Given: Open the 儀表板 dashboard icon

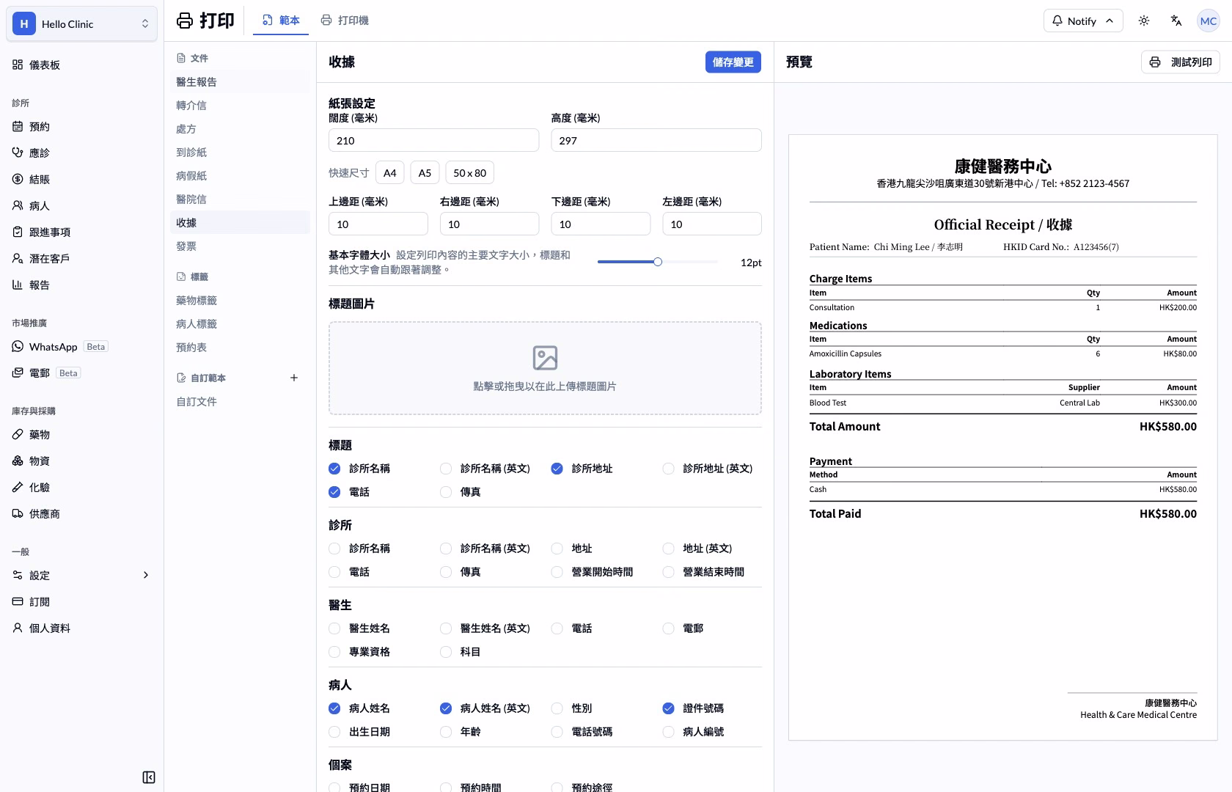Looking at the screenshot, I should tap(18, 65).
